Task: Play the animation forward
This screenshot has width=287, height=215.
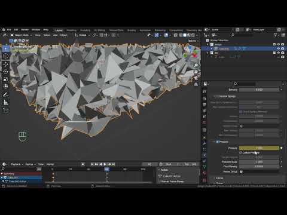Action: click(x=105, y=164)
